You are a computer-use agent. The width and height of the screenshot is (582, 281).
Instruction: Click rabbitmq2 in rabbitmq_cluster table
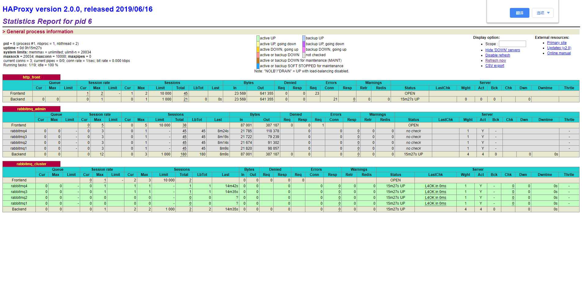point(19,198)
